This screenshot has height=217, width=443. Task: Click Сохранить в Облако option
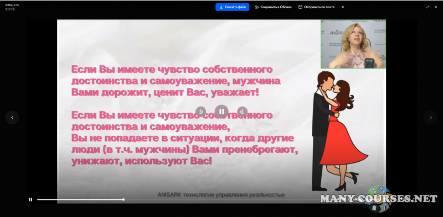click(273, 7)
